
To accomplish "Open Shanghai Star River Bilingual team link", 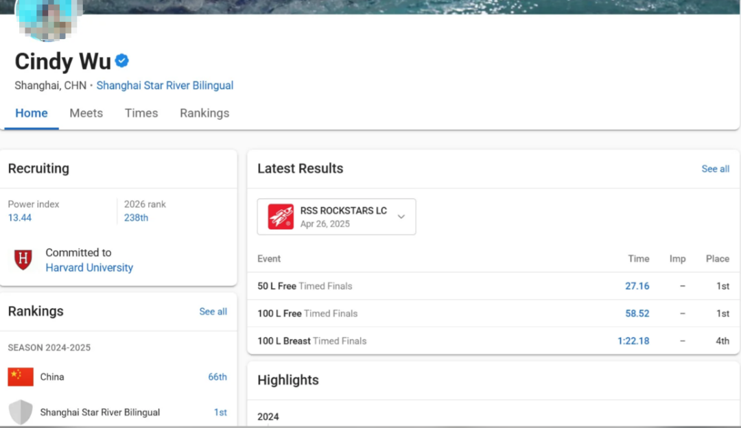I will [165, 86].
